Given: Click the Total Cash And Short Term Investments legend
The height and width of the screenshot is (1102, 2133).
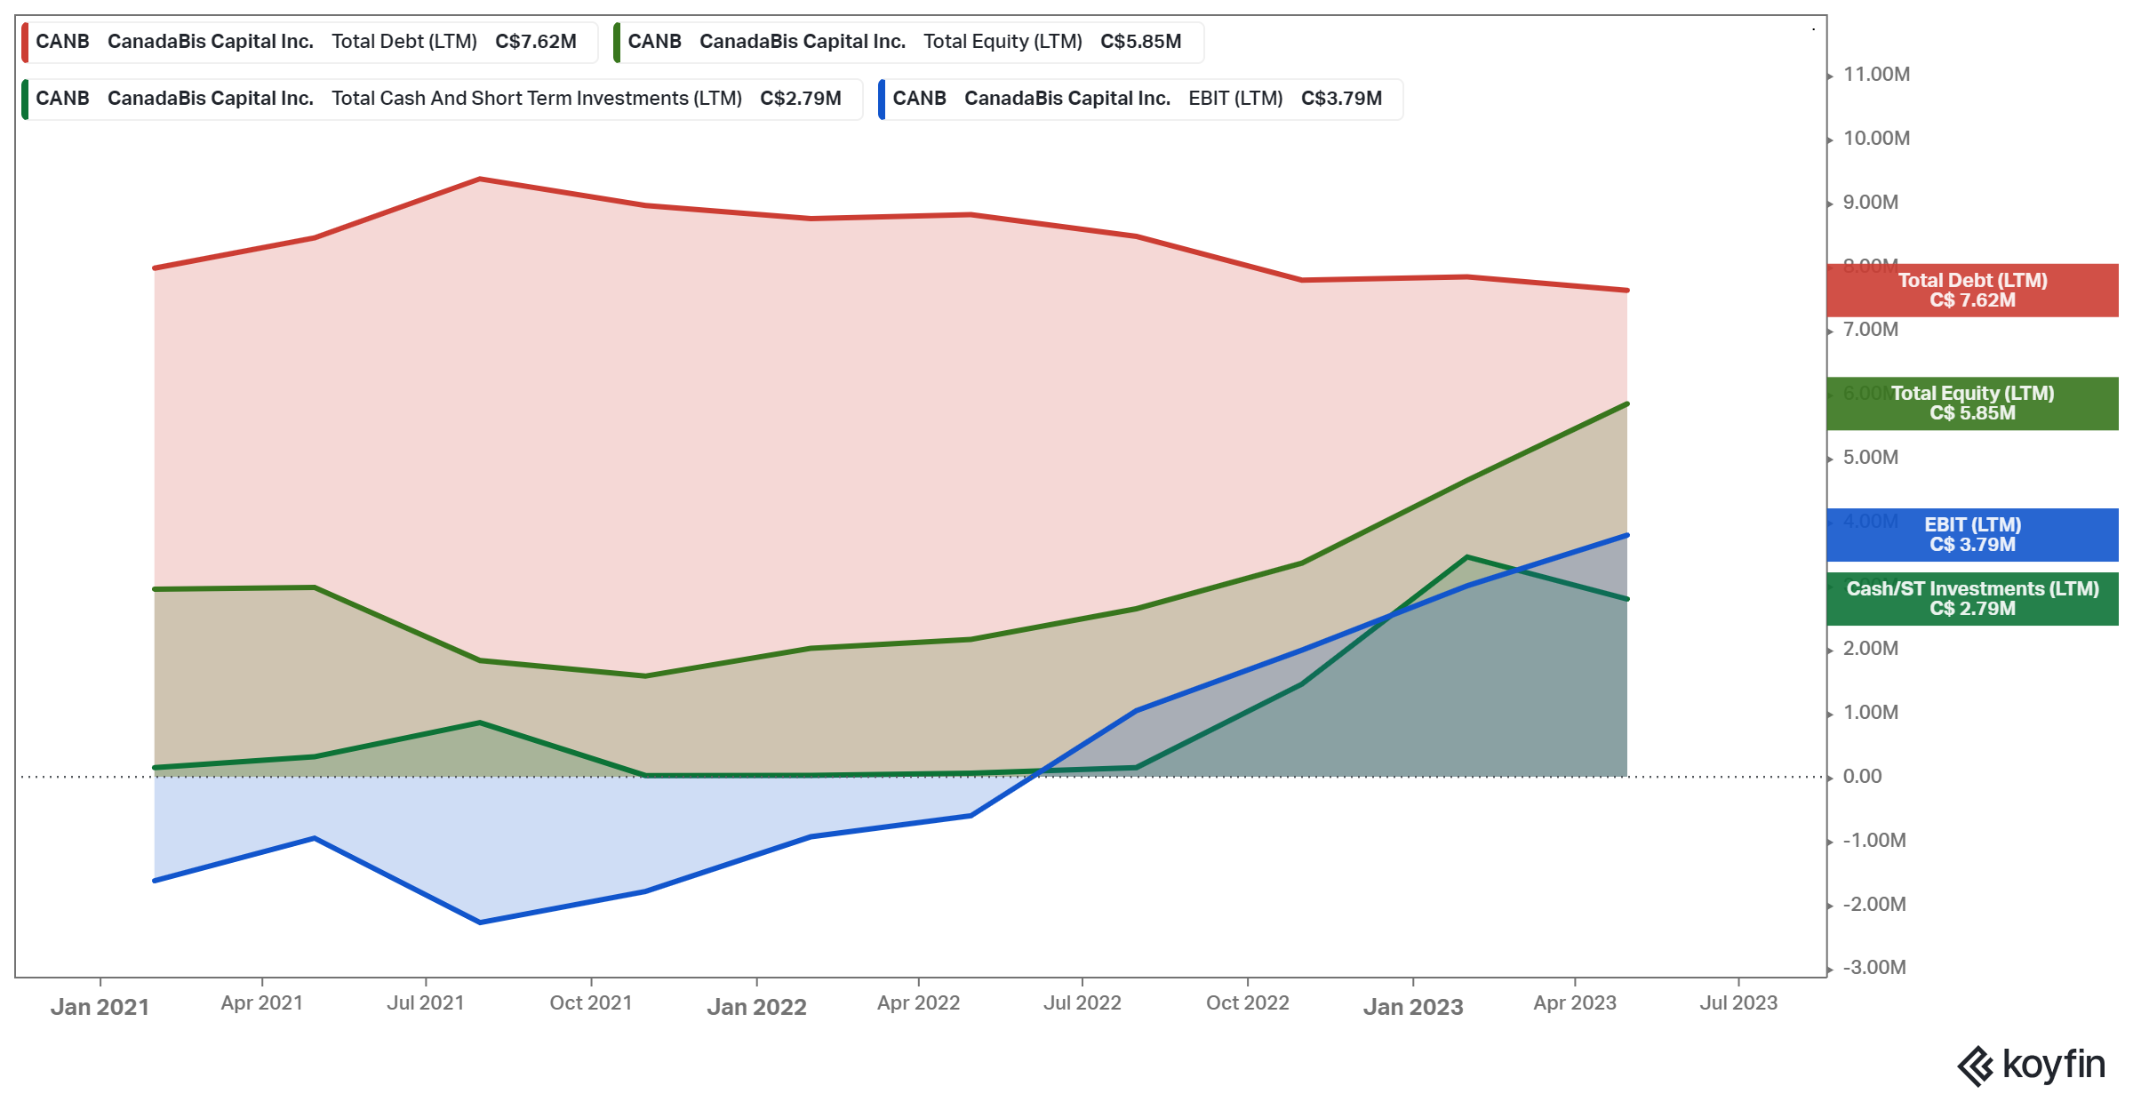Looking at the screenshot, I should [x=442, y=99].
